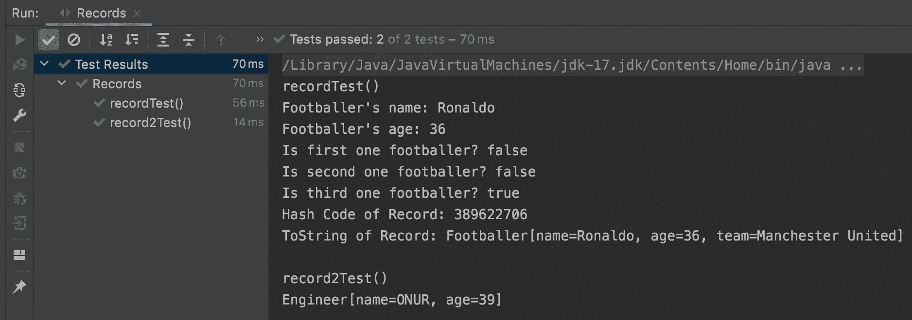Enable the pin tab option
Screen dimensions: 912x320
click(19, 286)
